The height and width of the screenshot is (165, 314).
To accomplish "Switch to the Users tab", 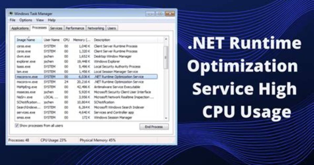I will coord(112,28).
